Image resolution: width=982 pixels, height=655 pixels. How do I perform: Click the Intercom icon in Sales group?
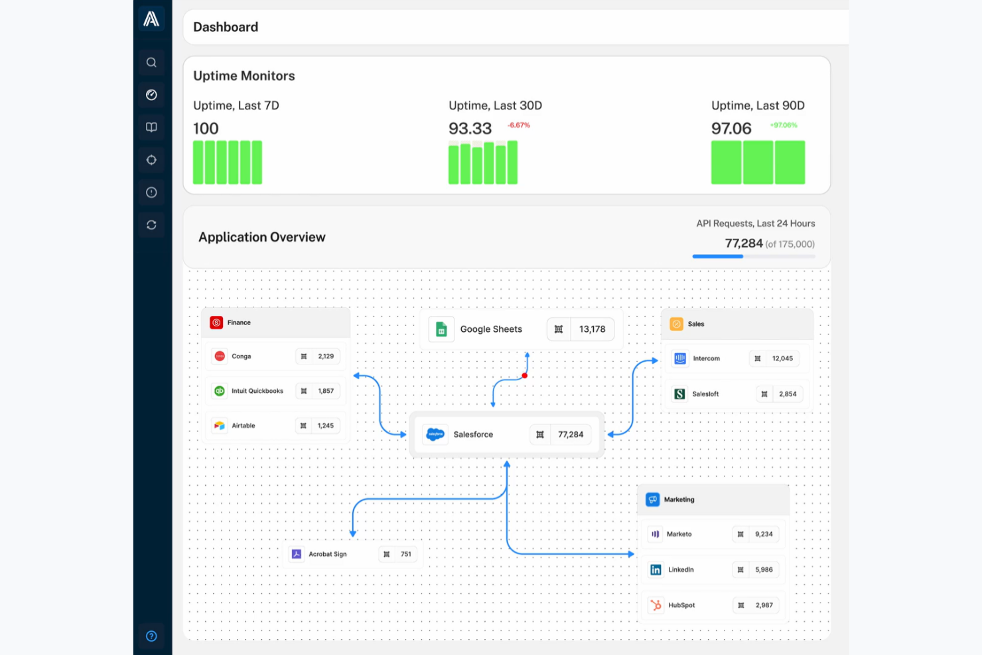pyautogui.click(x=679, y=358)
